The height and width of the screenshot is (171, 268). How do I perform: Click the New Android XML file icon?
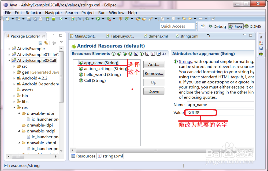click(x=73, y=19)
